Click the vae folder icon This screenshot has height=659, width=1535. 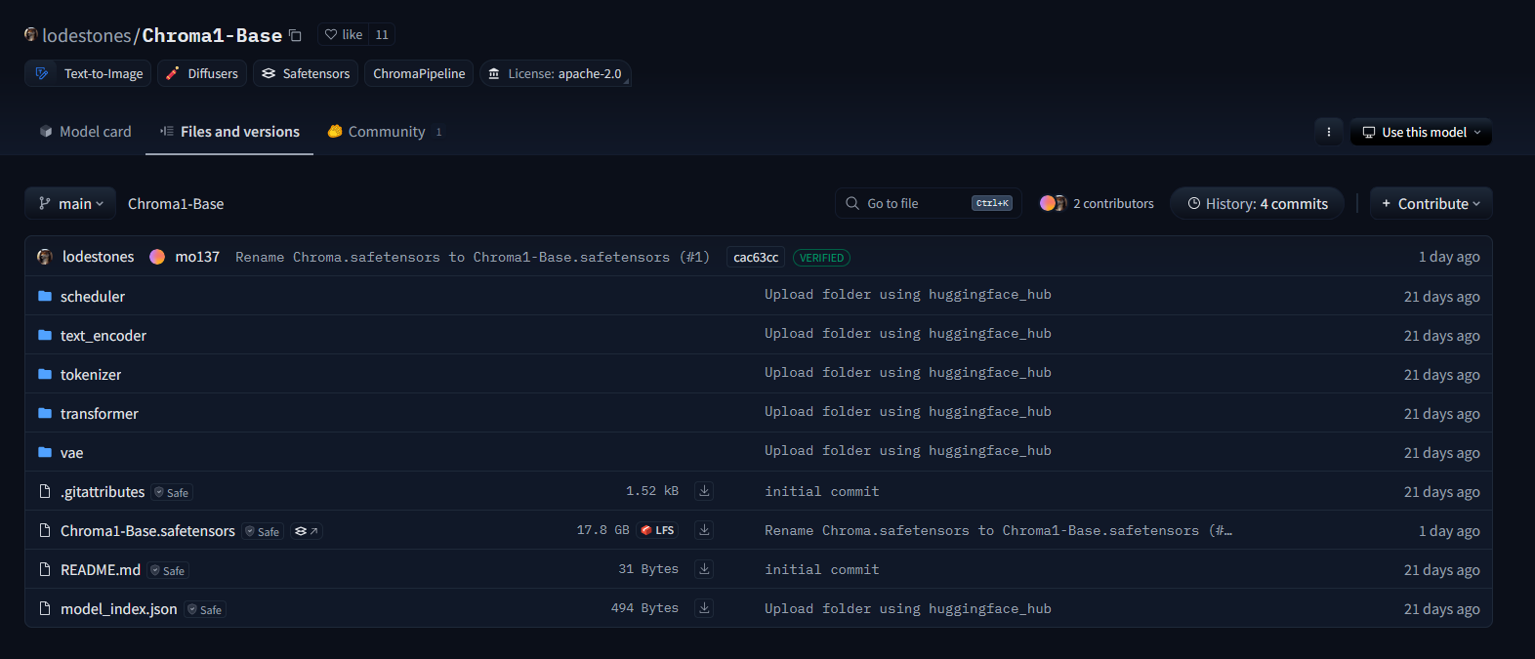(45, 452)
